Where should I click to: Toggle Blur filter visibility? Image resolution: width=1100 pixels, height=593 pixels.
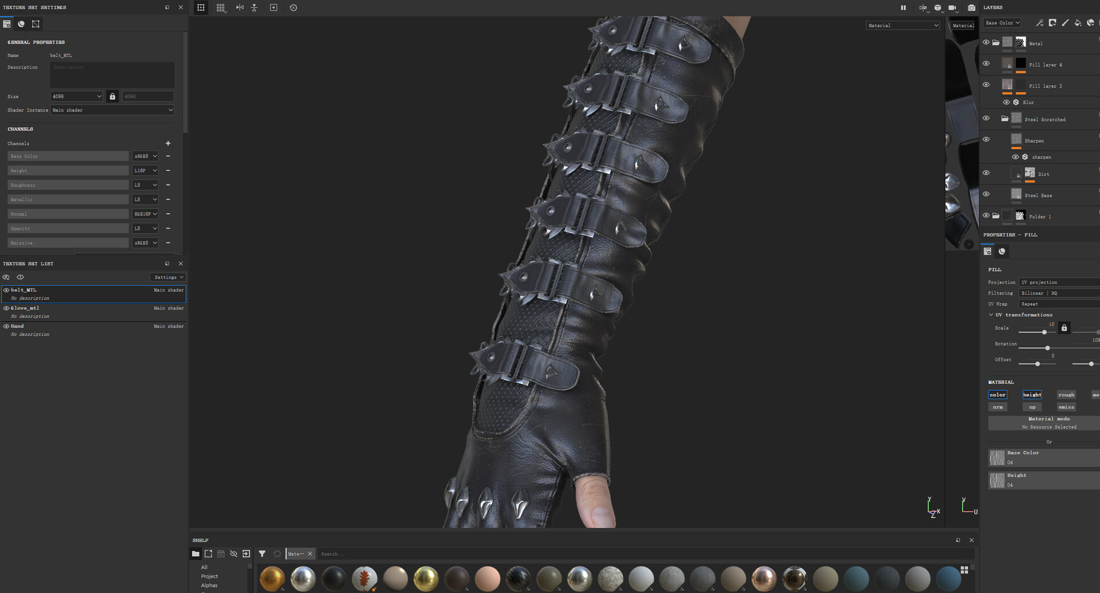click(1006, 103)
